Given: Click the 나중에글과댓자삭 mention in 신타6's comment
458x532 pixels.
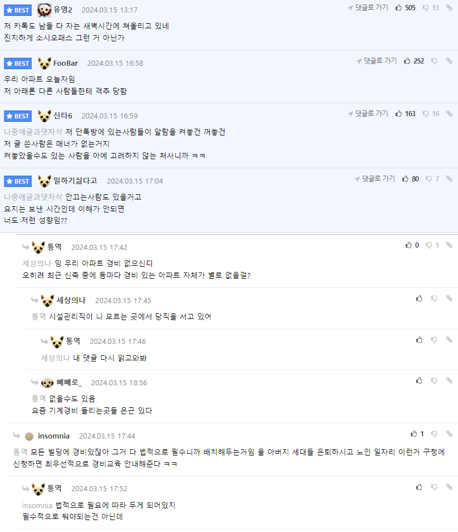Looking at the screenshot, I should 33,132.
